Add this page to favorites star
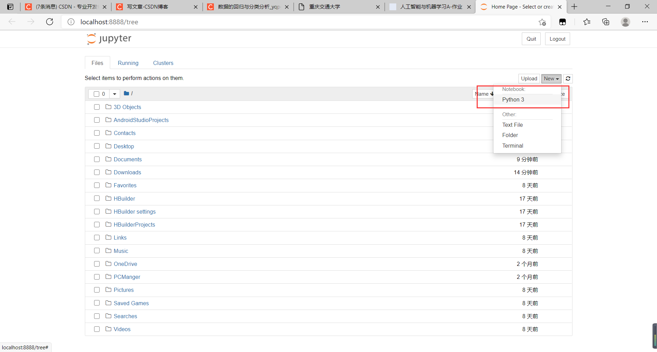The width and height of the screenshot is (657, 352). [542, 22]
